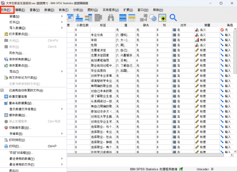Click the ordinal 有序 measure icon in 年级 row
The width and height of the screenshot is (237, 172).
[197, 40]
